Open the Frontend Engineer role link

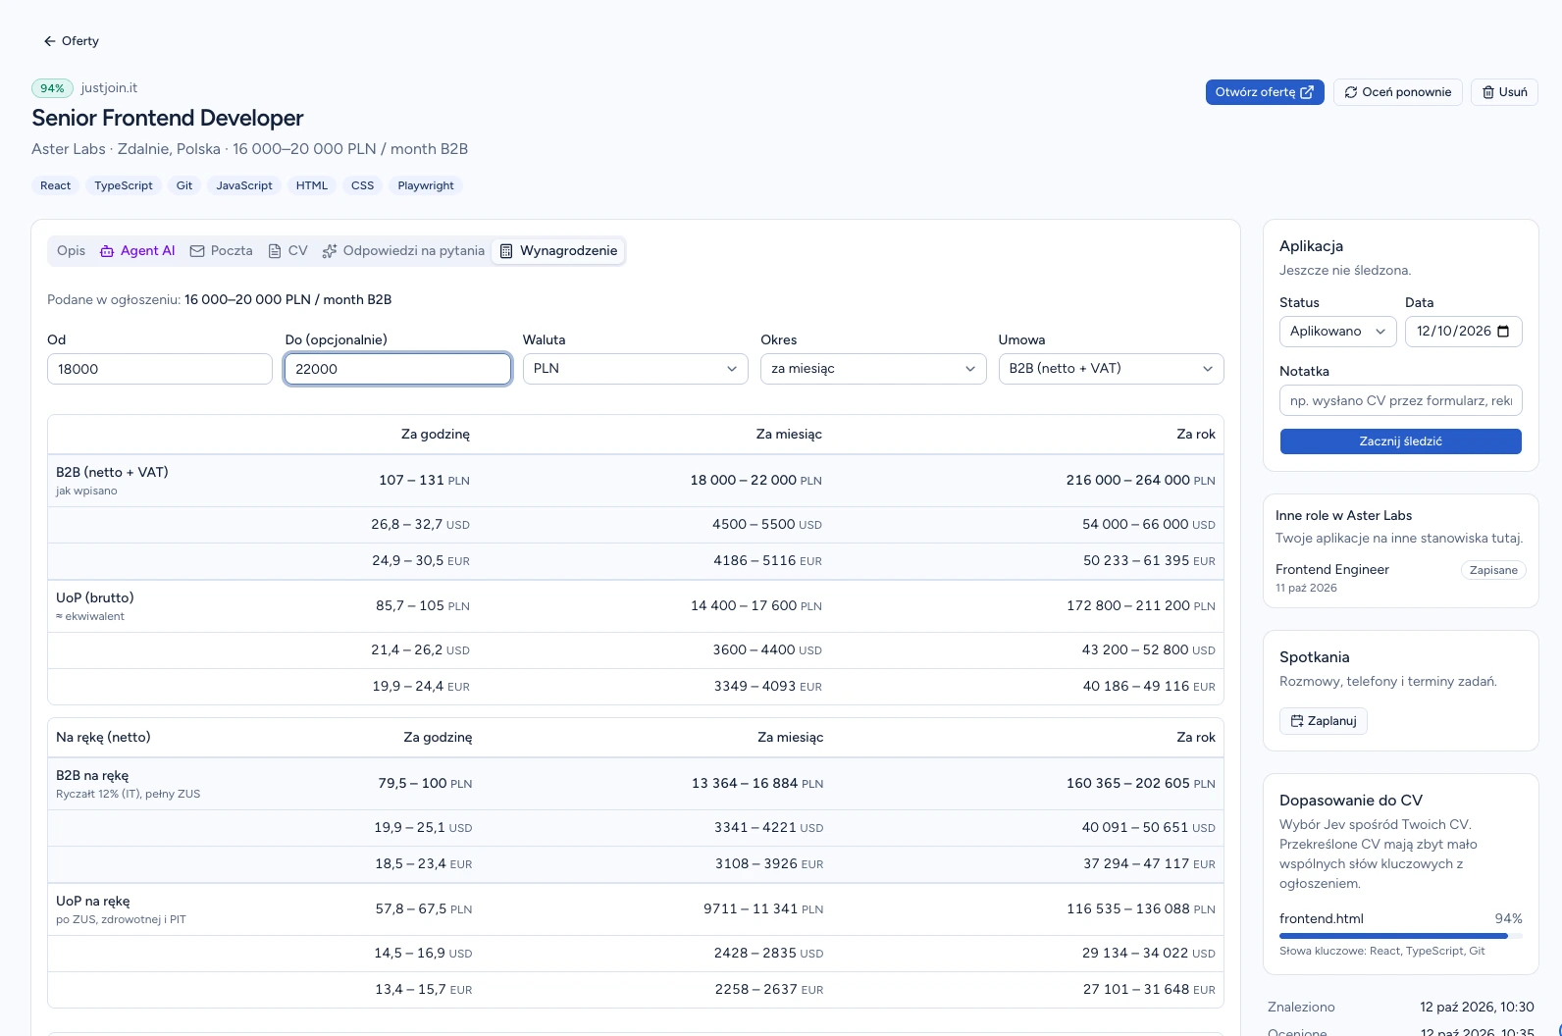(1332, 570)
